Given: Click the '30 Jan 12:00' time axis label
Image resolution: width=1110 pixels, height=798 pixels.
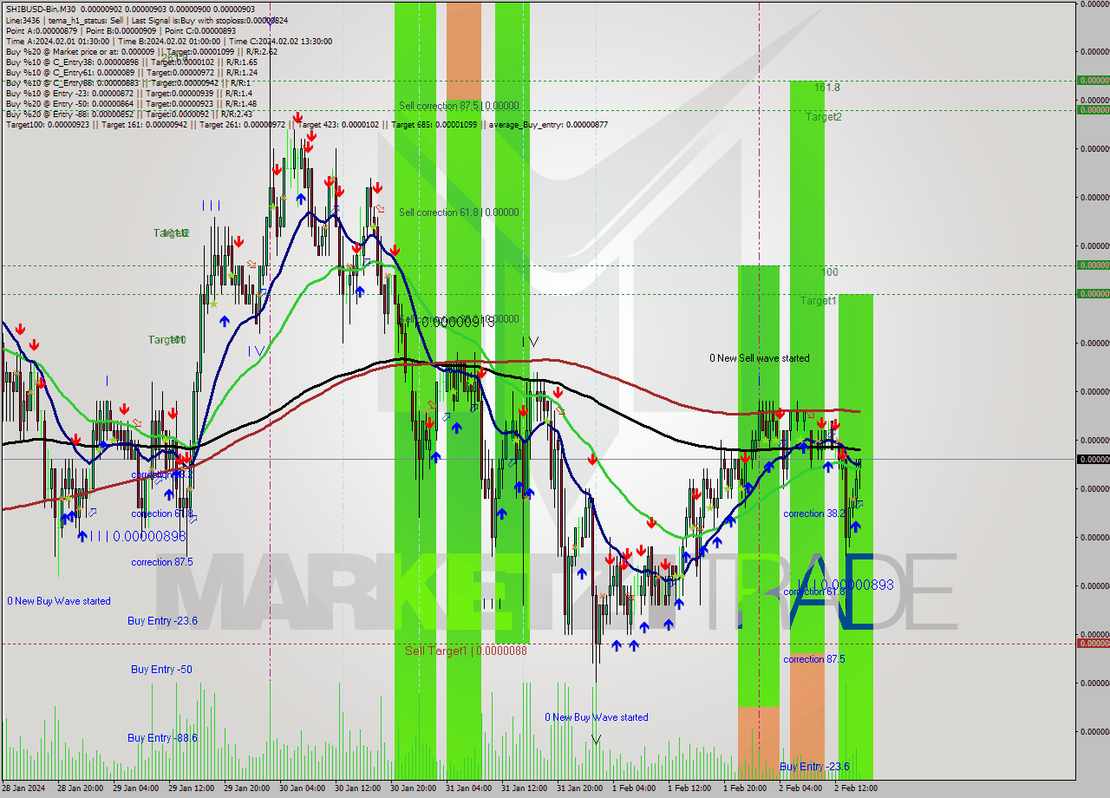Looking at the screenshot, I should click(358, 788).
